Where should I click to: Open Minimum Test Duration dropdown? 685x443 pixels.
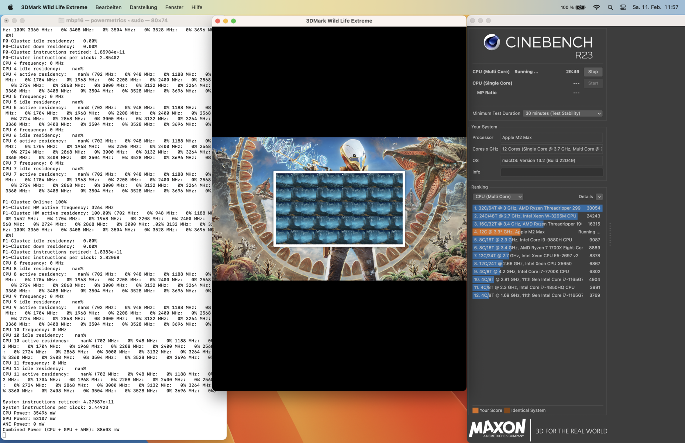pyautogui.click(x=562, y=113)
